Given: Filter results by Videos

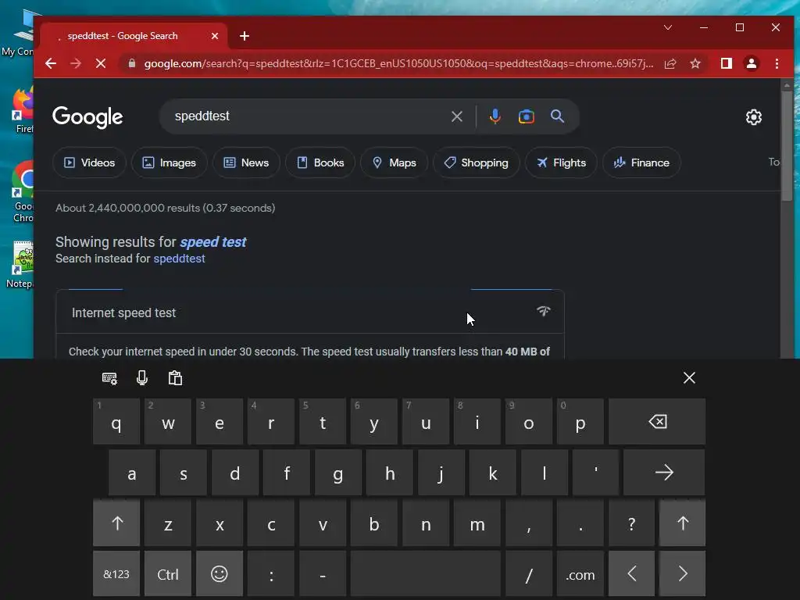Looking at the screenshot, I should point(89,162).
